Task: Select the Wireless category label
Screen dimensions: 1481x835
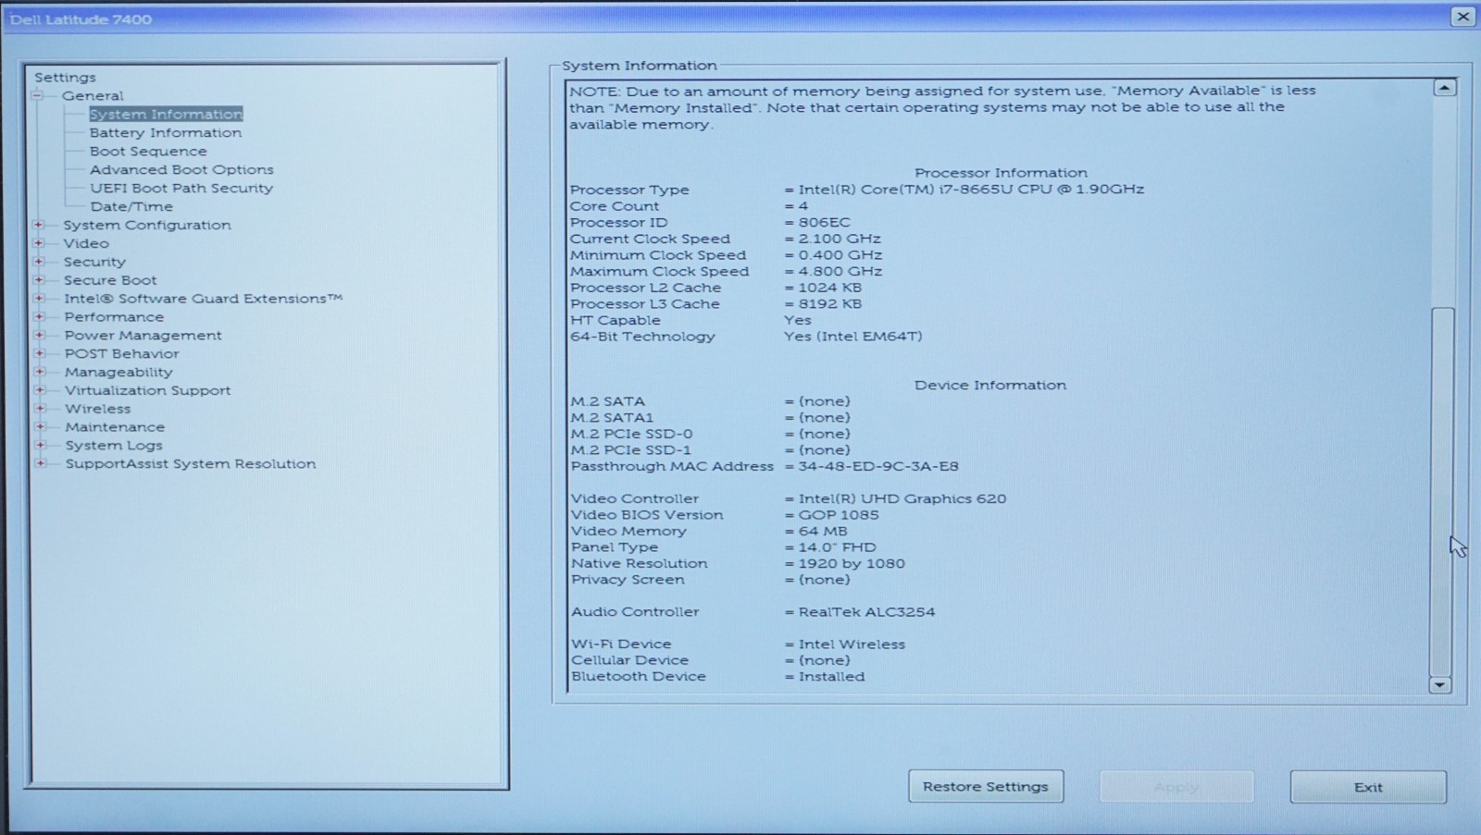Action: coord(98,409)
